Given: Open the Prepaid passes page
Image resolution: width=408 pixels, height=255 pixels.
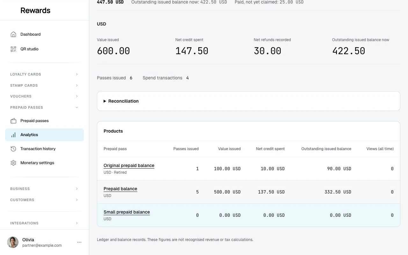Looking at the screenshot, I should coord(44,121).
